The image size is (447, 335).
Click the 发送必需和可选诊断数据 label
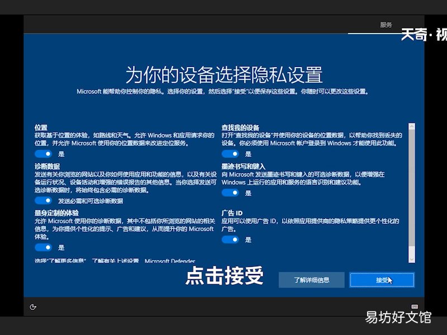point(91,201)
